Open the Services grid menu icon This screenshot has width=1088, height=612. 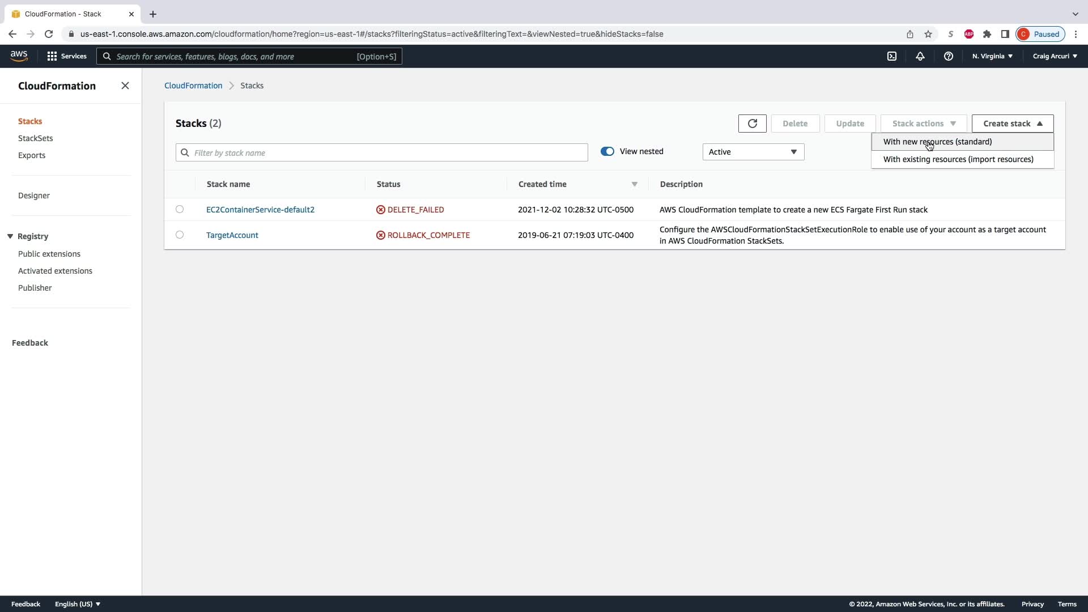52,56
